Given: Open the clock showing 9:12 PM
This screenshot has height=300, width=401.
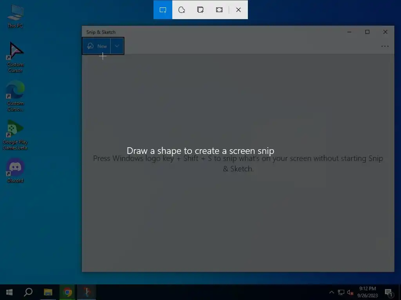Looking at the screenshot, I should [x=367, y=292].
